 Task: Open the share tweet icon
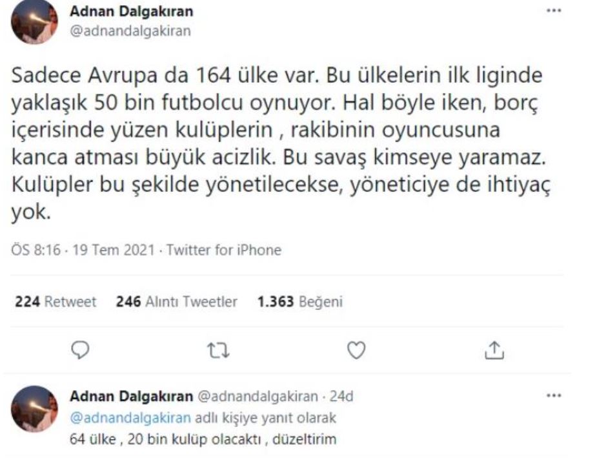(x=492, y=349)
